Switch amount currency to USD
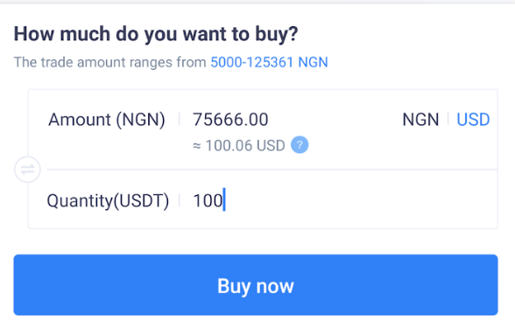515x329 pixels. coord(473,119)
